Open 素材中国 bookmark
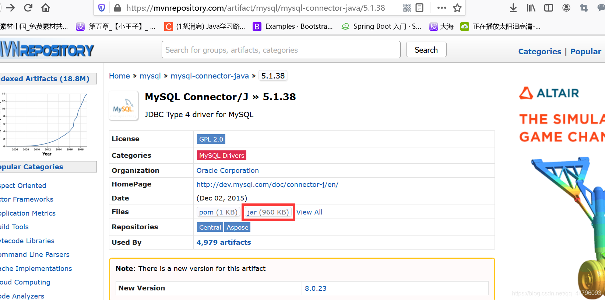 point(34,27)
